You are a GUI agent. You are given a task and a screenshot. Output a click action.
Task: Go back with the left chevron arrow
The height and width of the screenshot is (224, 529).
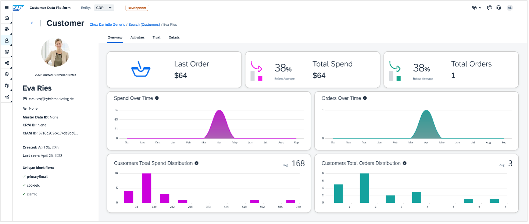[32, 23]
